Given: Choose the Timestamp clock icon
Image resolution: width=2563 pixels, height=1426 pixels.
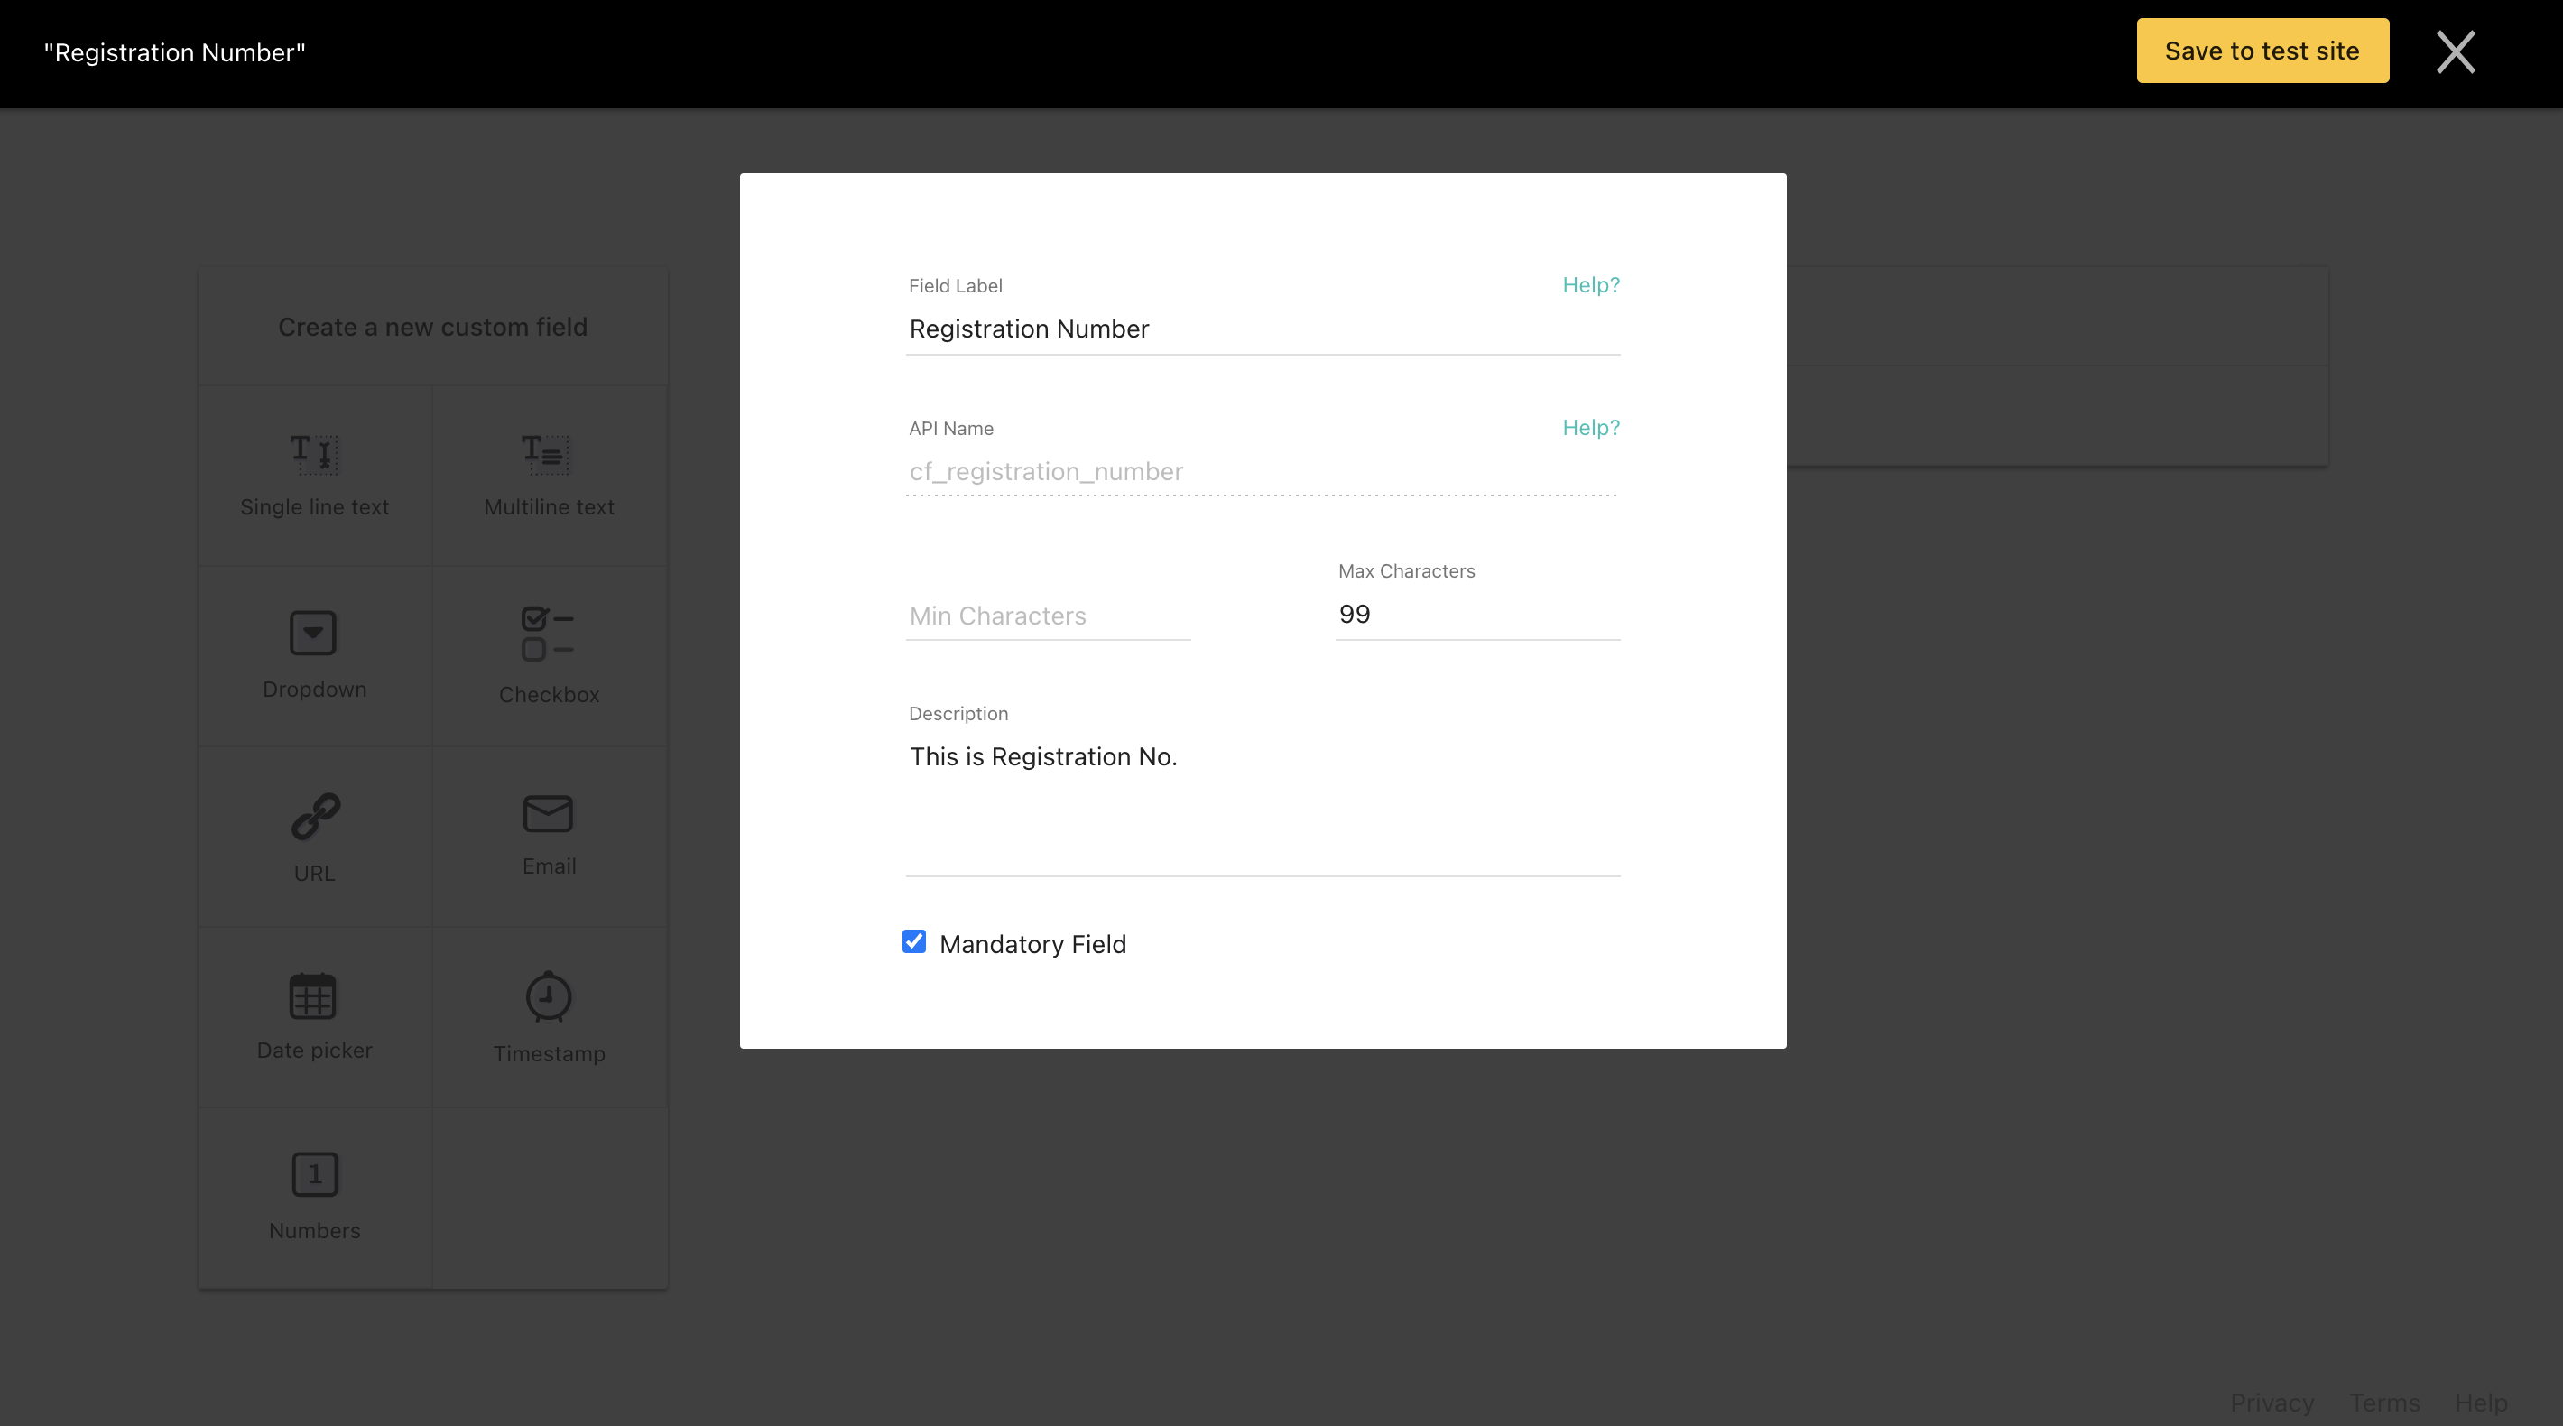Looking at the screenshot, I should [x=548, y=996].
